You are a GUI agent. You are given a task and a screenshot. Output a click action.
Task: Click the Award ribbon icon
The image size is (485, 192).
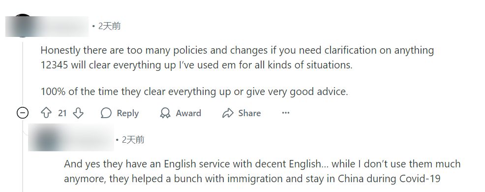165,113
